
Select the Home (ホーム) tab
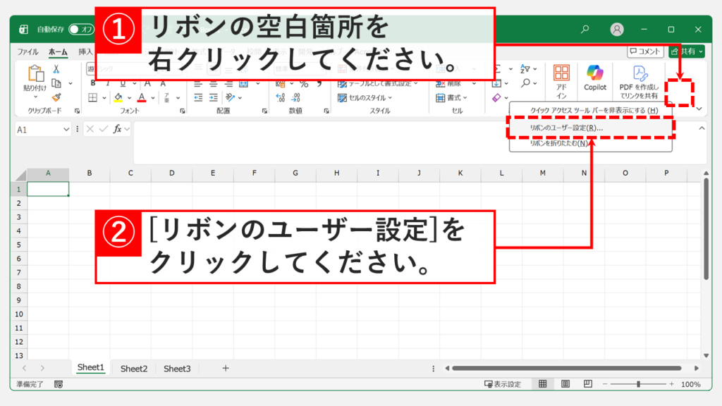[x=58, y=51]
